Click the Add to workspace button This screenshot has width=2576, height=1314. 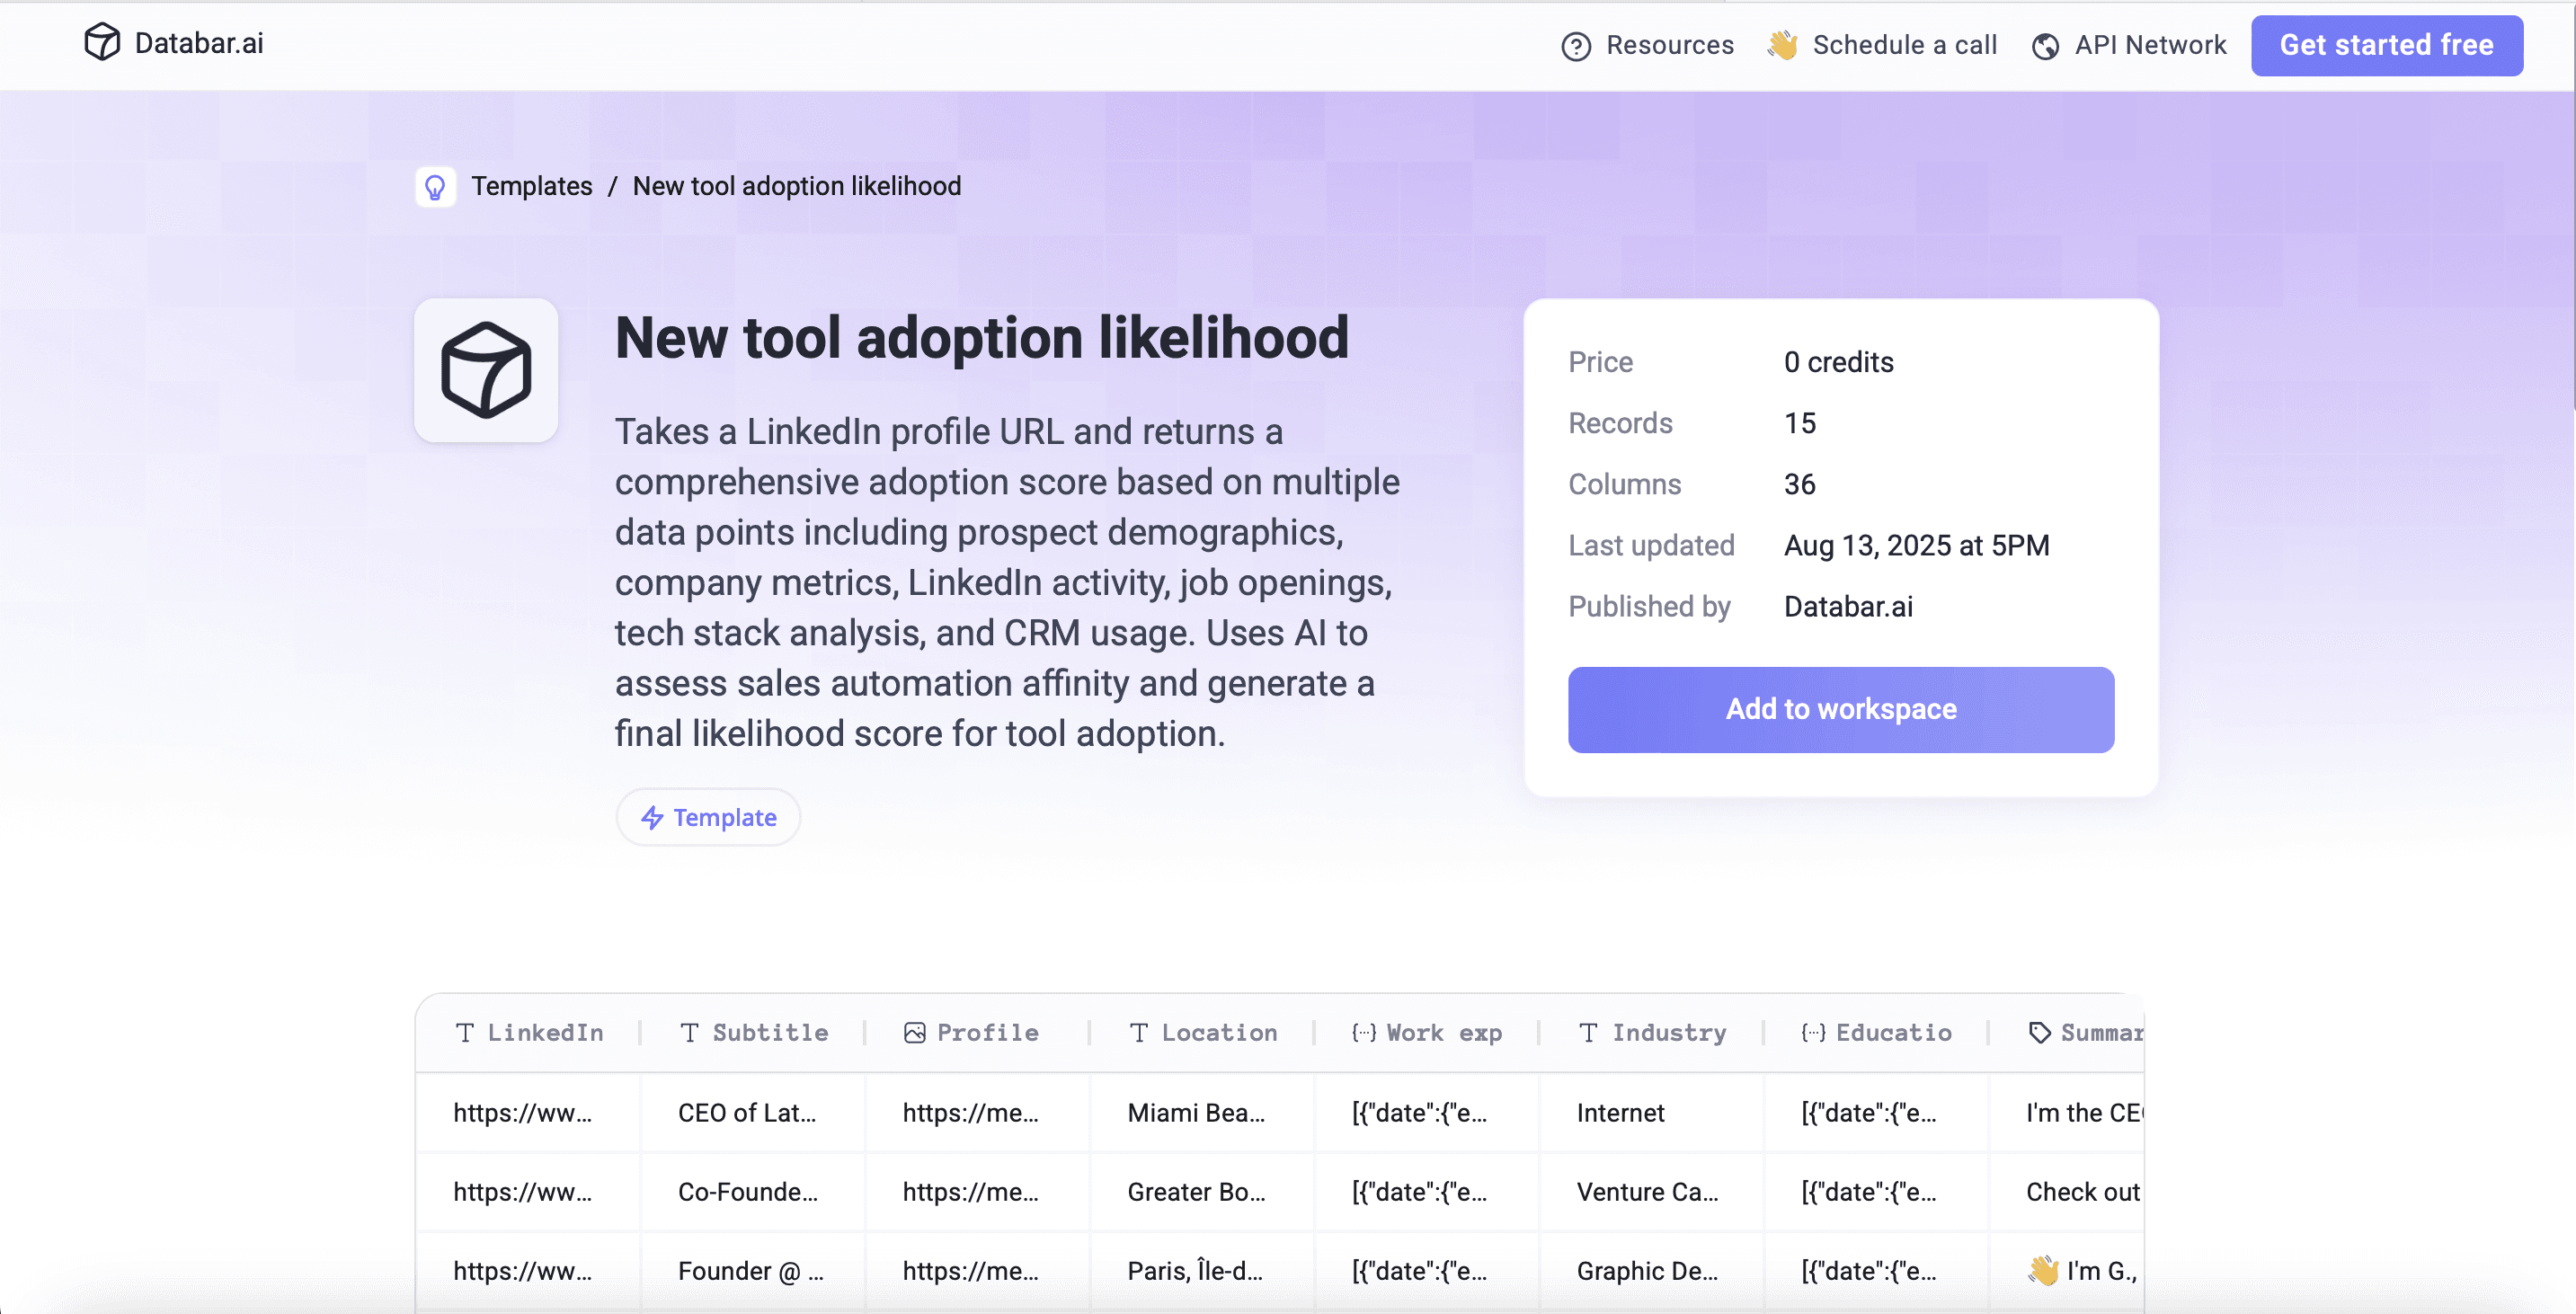[1841, 709]
